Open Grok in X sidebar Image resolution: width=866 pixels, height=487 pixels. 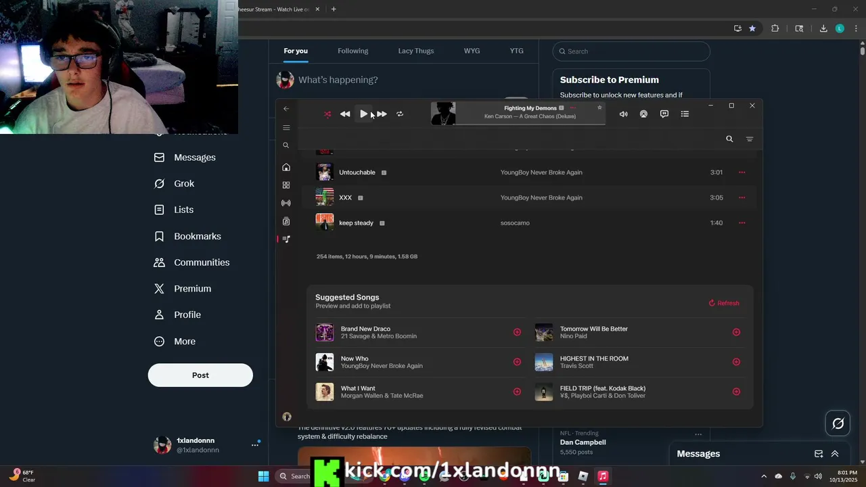click(175, 183)
